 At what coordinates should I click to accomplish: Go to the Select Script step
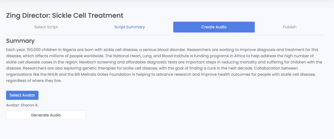coord(46,27)
